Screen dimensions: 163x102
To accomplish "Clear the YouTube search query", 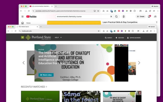I will pyautogui.click(x=111, y=17).
